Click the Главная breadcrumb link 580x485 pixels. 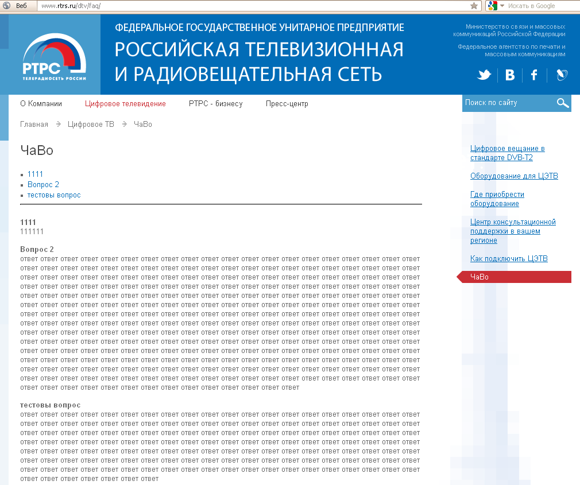point(34,124)
